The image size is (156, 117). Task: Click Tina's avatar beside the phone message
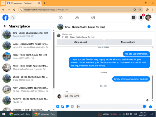click(x=59, y=96)
